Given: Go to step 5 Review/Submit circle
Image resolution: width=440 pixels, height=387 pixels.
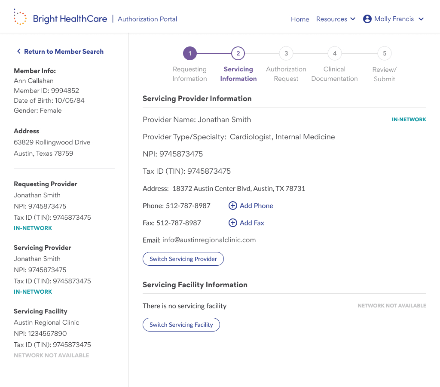Looking at the screenshot, I should click(385, 53).
